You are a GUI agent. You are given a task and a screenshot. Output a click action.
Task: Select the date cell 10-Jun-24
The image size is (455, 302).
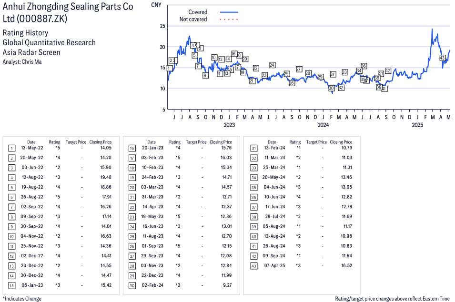[274, 197]
